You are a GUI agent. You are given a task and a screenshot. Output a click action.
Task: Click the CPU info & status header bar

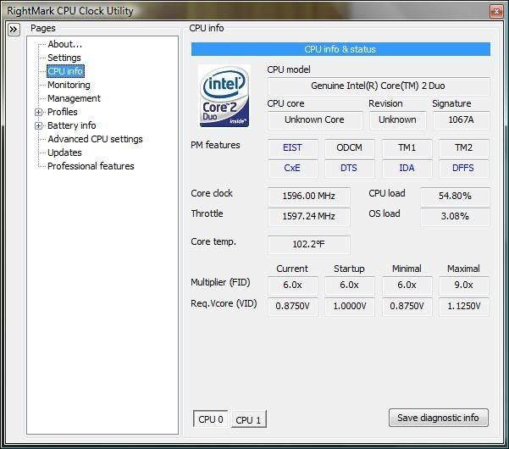[340, 49]
